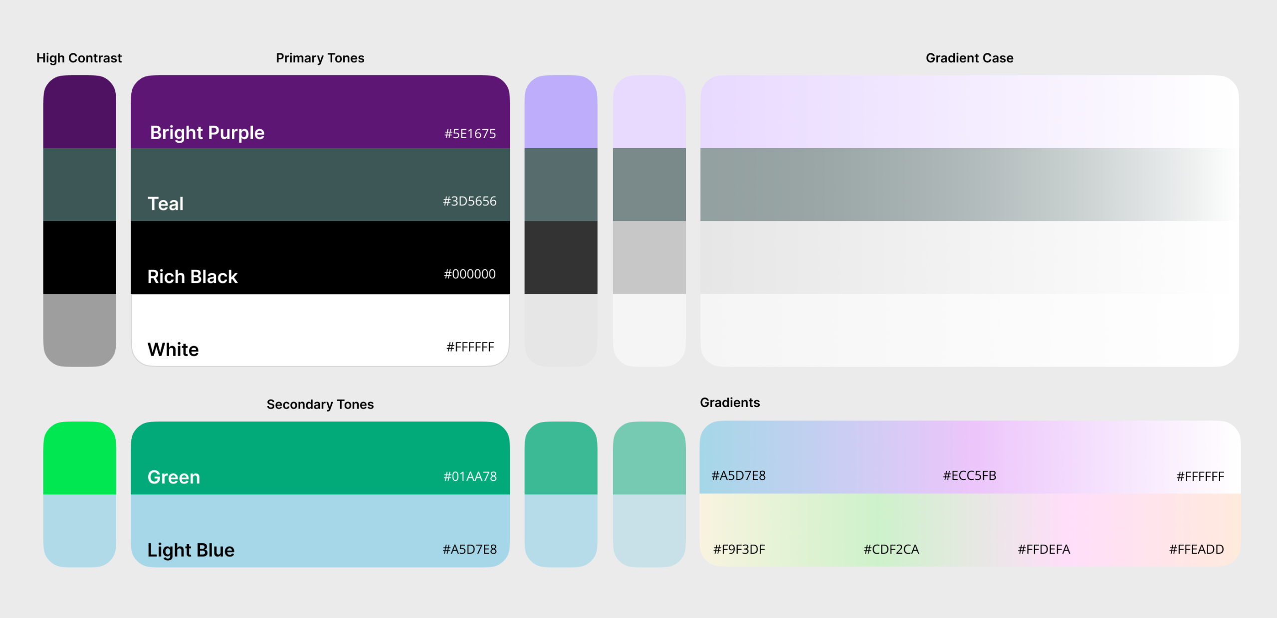Pick the neon green high contrast swatch
Image resolution: width=1277 pixels, height=618 pixels.
(x=79, y=457)
